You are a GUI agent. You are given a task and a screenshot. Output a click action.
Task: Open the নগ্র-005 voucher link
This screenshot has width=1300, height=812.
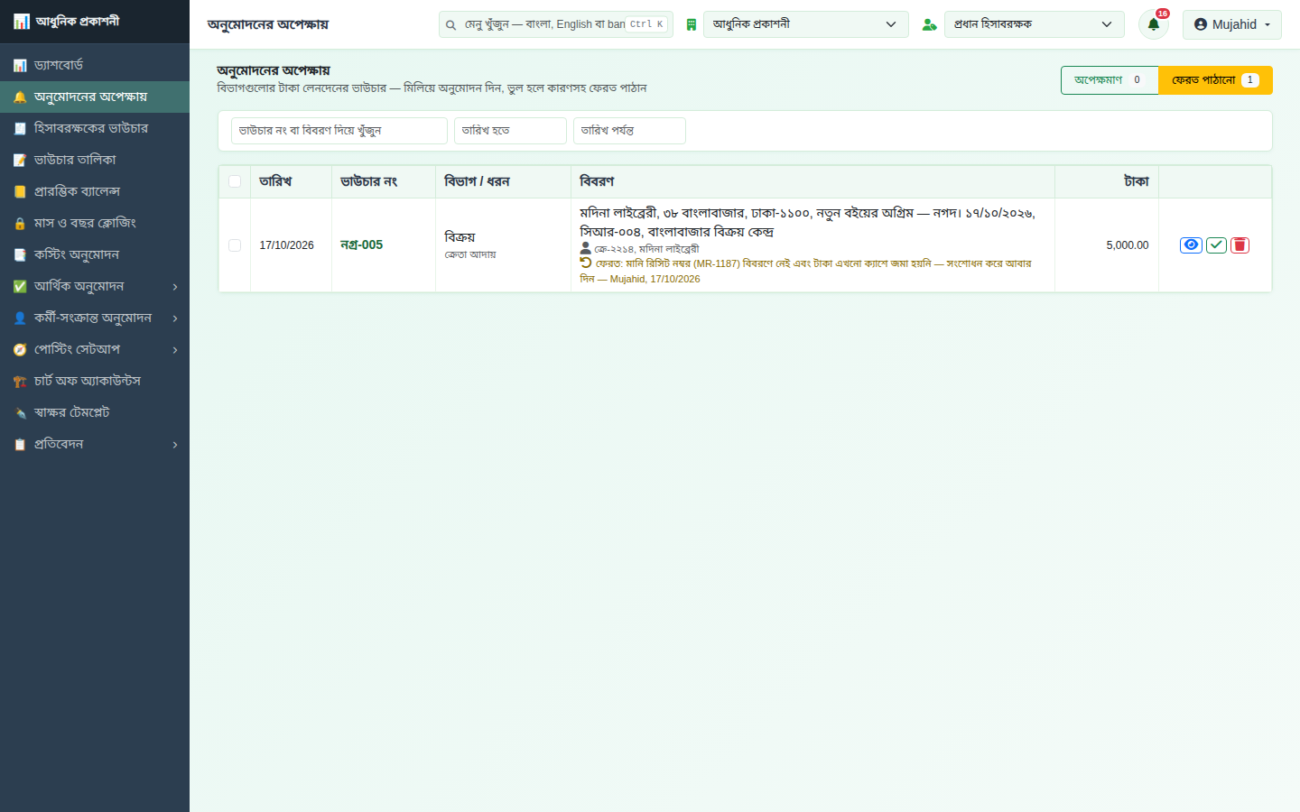click(x=361, y=245)
